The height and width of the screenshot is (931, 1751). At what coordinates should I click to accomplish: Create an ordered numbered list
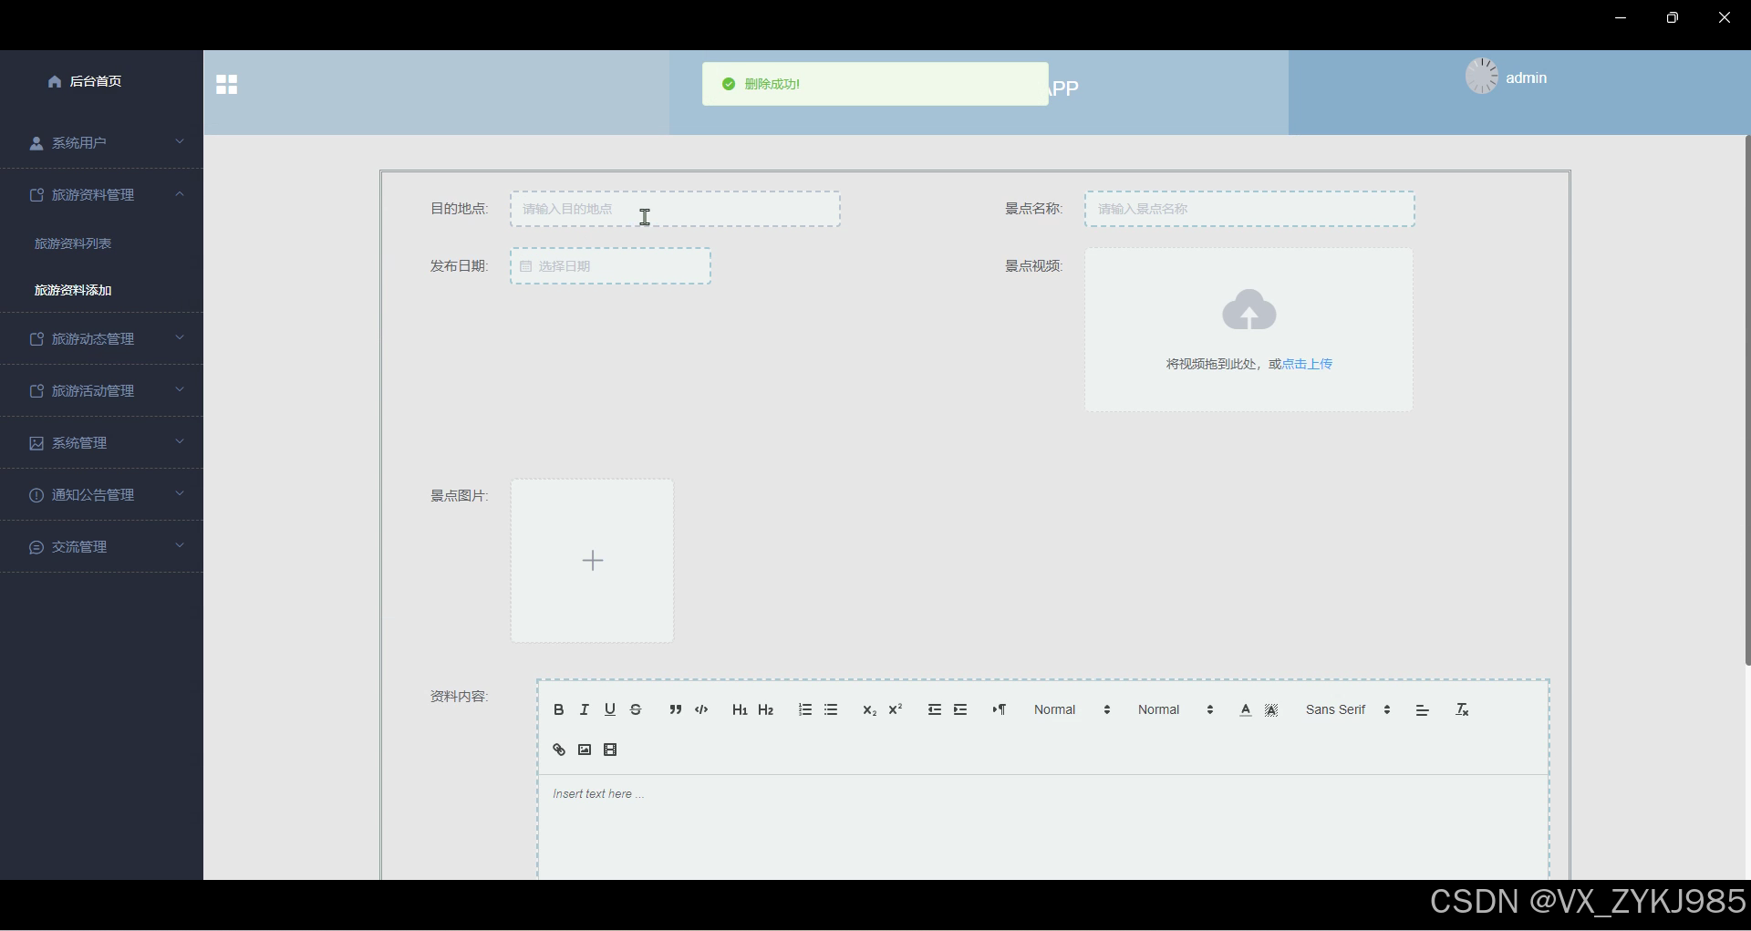coord(804,709)
